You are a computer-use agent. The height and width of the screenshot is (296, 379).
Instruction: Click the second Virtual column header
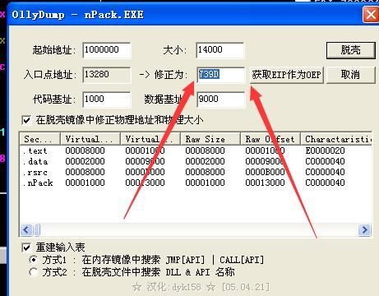coord(150,139)
